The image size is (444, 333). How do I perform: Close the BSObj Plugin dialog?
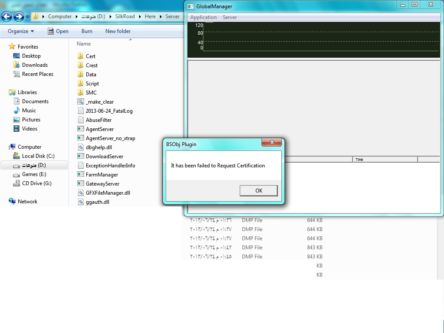[272, 143]
